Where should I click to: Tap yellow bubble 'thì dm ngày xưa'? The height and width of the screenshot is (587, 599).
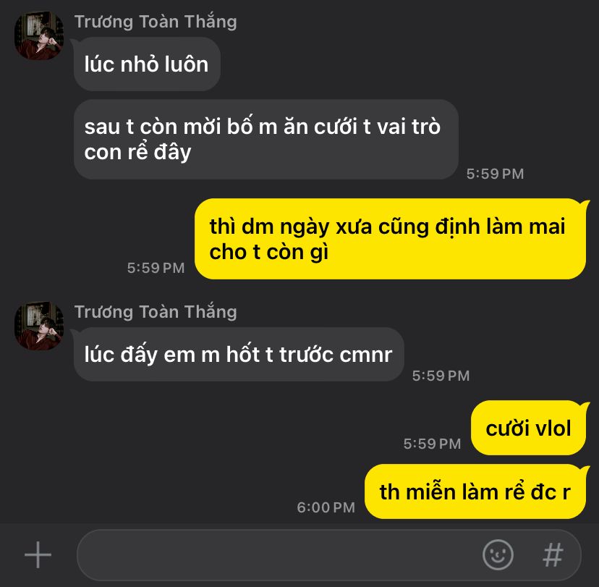(391, 239)
